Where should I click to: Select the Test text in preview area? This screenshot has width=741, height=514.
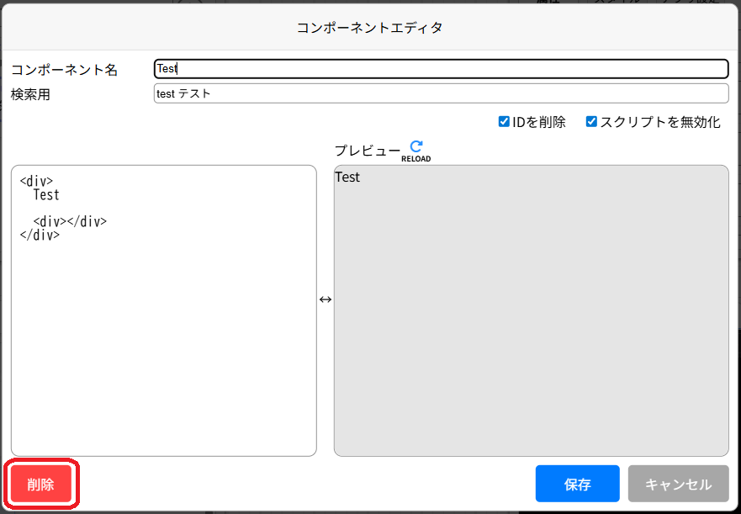347,177
